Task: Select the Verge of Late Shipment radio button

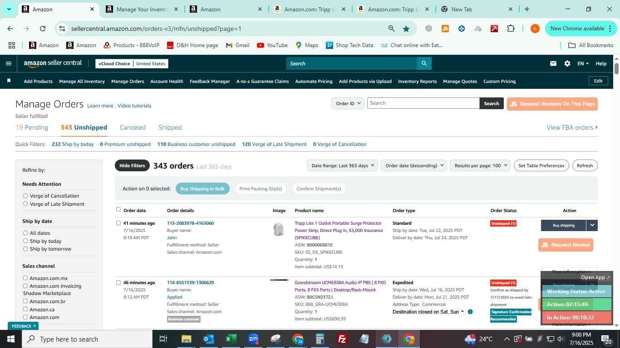Action: [x=25, y=204]
